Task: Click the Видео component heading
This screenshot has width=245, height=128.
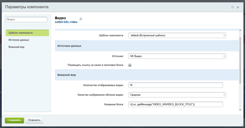Action: click(x=60, y=18)
